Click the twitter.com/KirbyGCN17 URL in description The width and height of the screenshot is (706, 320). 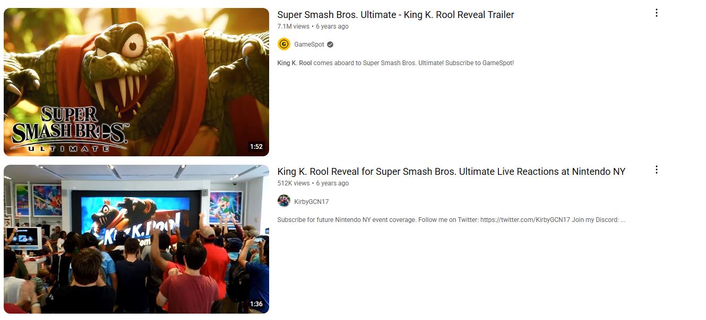(x=525, y=220)
